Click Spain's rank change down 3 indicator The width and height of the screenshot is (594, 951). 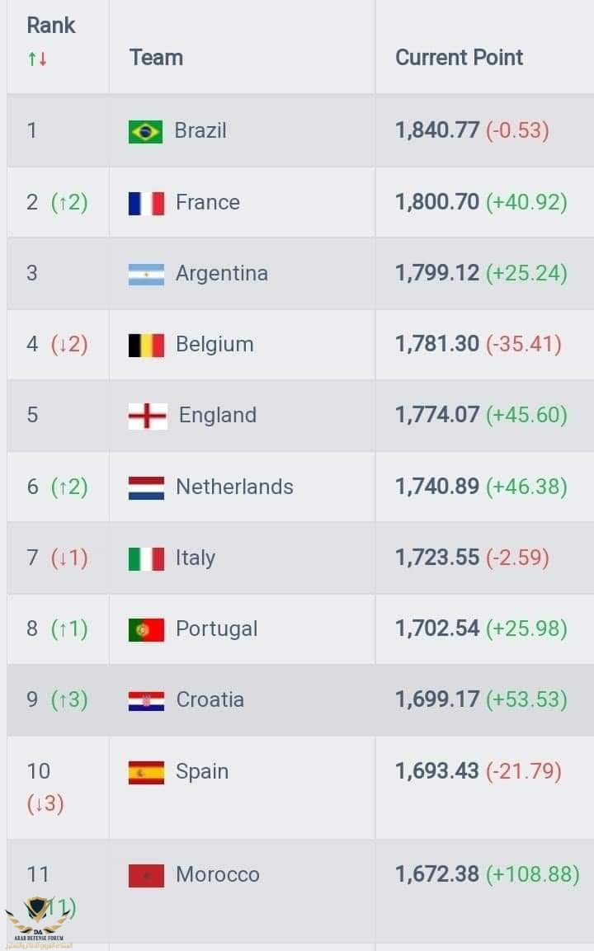pyautogui.click(x=45, y=803)
